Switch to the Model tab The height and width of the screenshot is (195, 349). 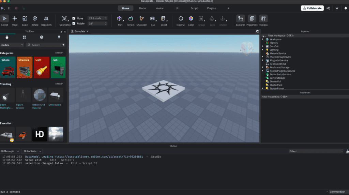click(x=143, y=8)
